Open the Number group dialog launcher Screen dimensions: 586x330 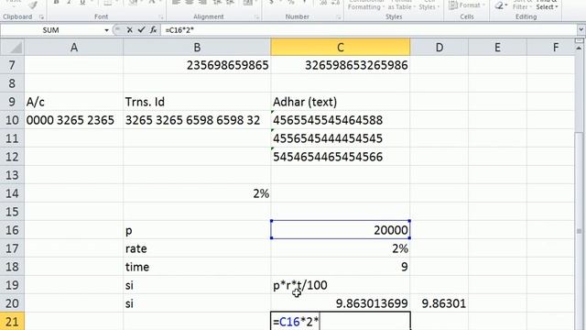[x=338, y=17]
